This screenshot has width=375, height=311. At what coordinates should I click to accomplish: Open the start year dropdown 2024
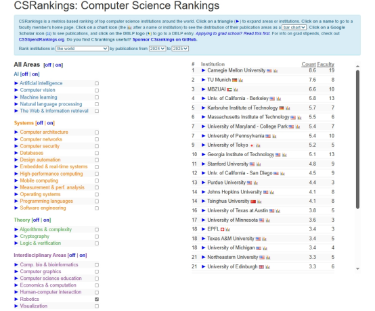pos(157,49)
